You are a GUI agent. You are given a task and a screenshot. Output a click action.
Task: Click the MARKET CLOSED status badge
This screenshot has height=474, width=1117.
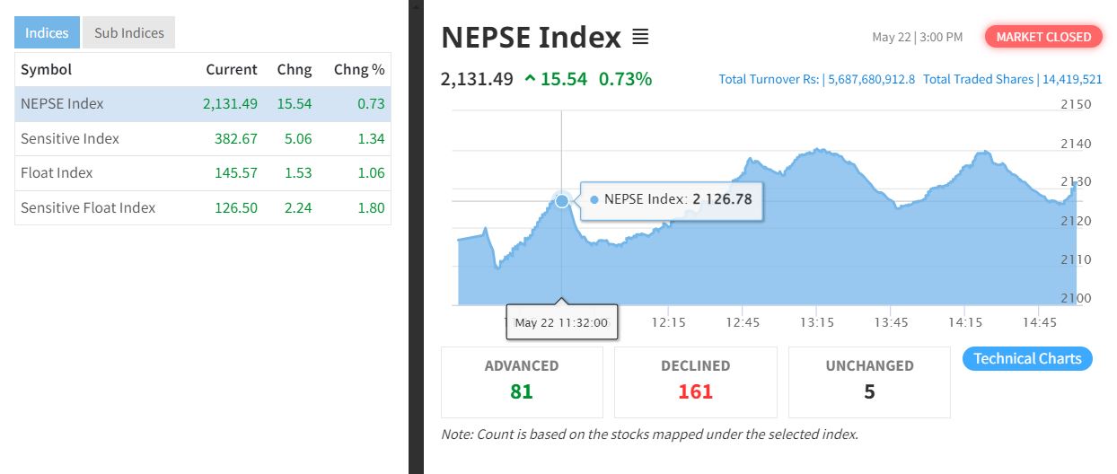click(1043, 37)
